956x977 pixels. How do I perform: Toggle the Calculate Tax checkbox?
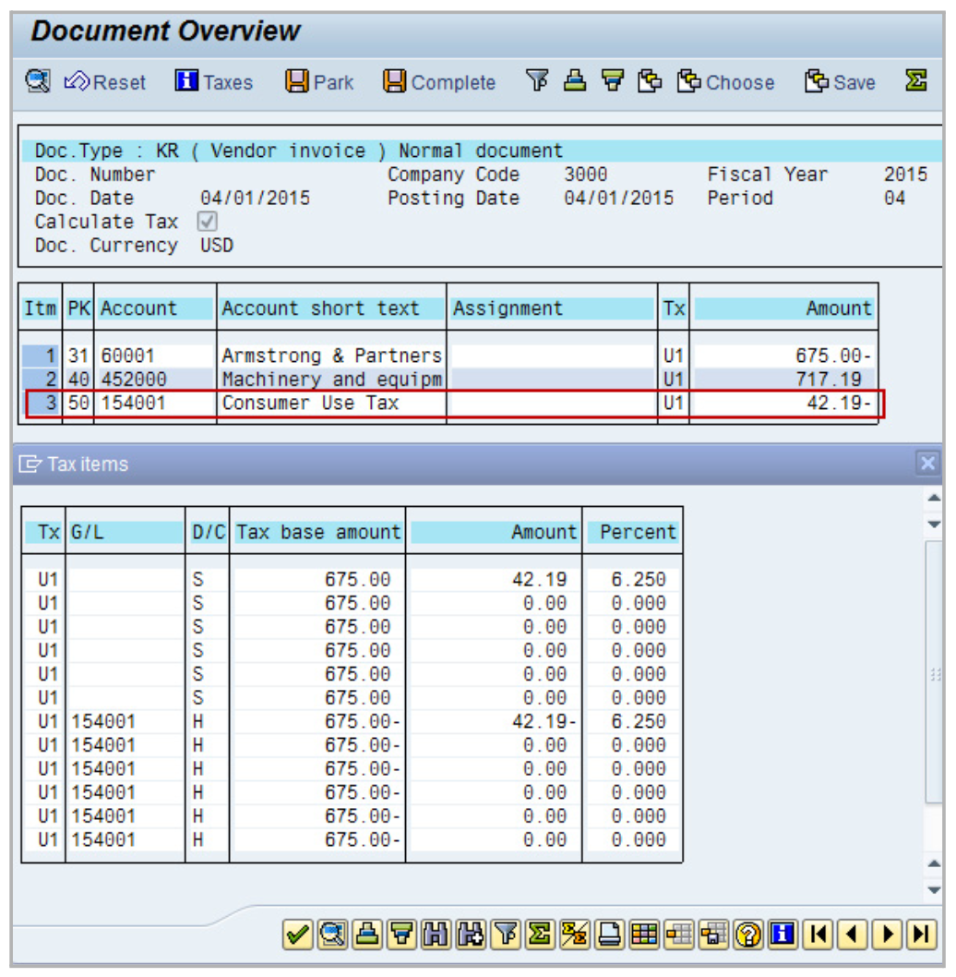coord(209,222)
